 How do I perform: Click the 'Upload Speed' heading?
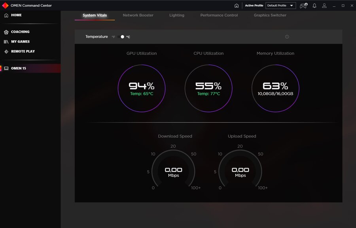point(242,136)
